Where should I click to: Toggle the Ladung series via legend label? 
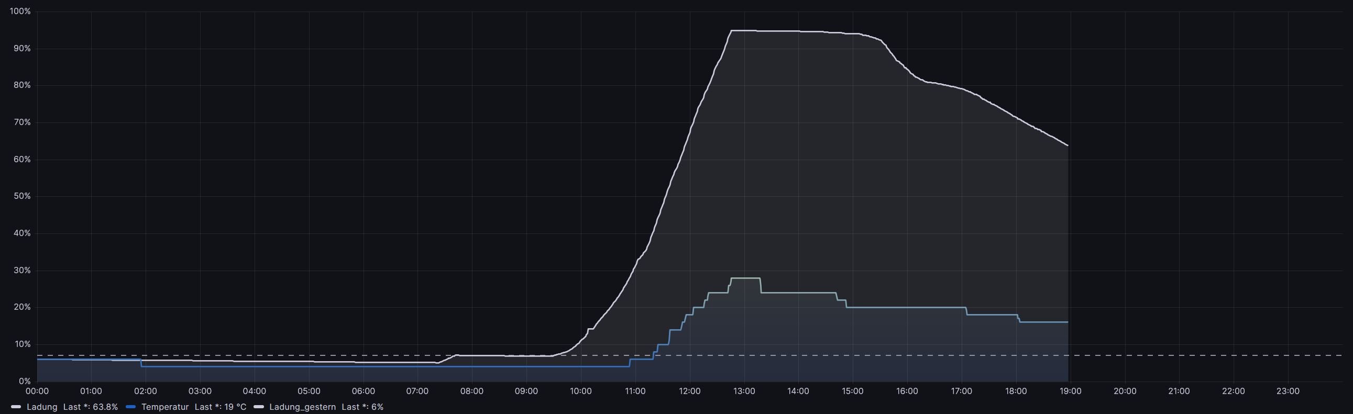coord(42,407)
